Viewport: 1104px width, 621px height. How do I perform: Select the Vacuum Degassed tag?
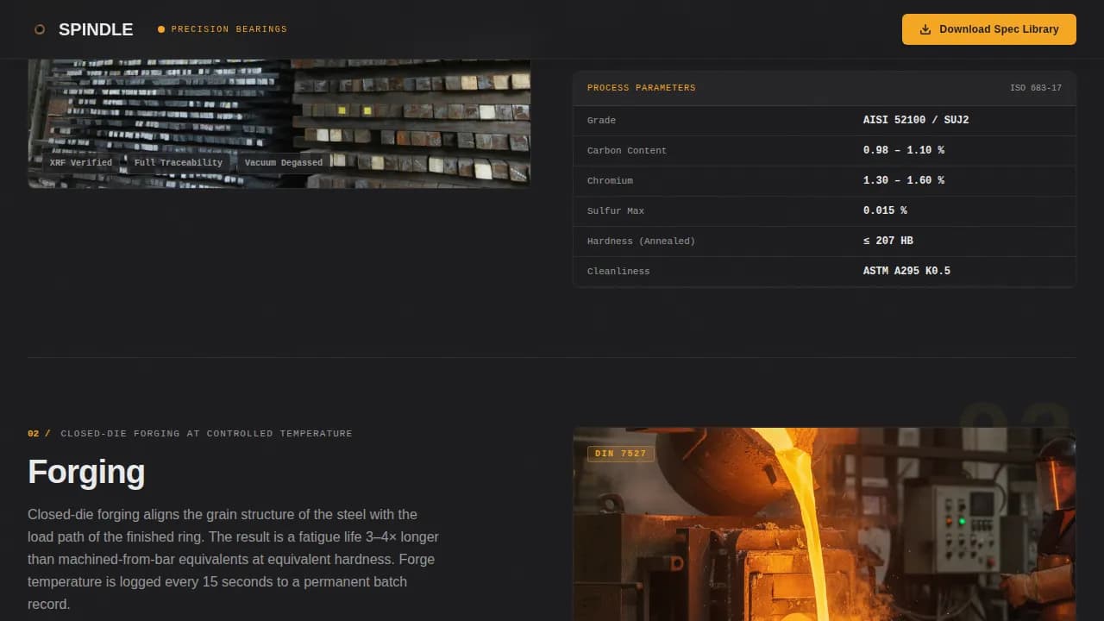tap(283, 162)
